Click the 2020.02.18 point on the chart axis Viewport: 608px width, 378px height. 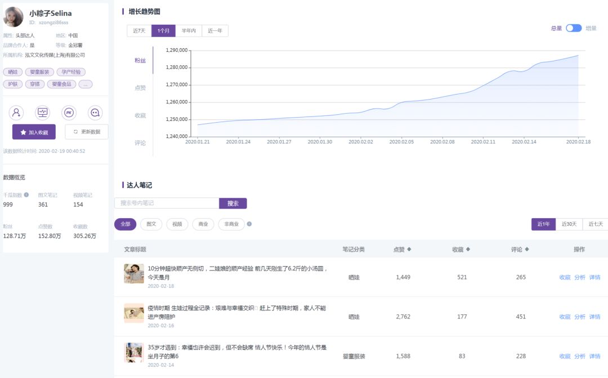click(x=578, y=142)
